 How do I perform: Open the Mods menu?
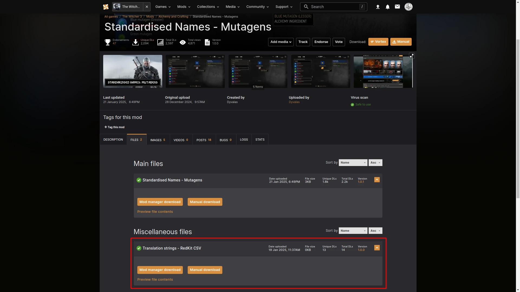point(184,7)
